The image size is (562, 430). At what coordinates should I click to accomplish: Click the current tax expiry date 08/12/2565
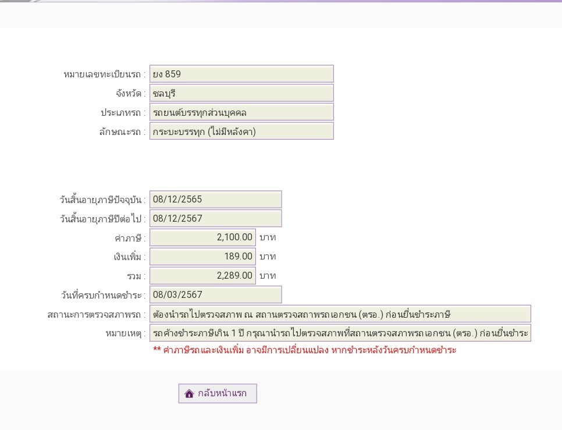(x=216, y=199)
